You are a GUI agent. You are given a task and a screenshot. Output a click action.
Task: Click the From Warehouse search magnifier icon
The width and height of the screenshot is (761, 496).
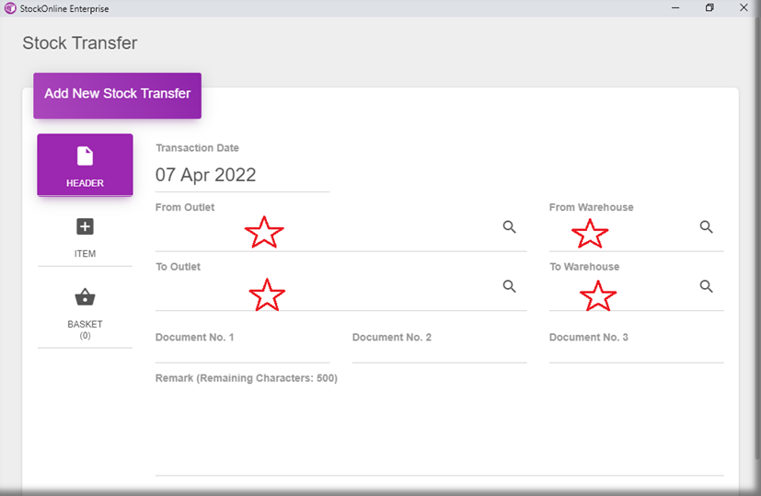[706, 227]
